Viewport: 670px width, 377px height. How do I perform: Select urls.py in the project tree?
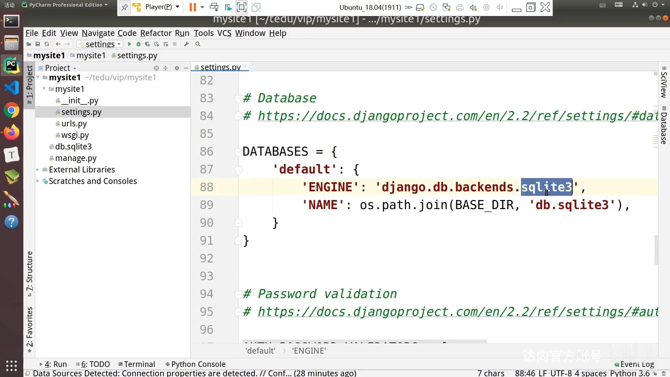(74, 124)
